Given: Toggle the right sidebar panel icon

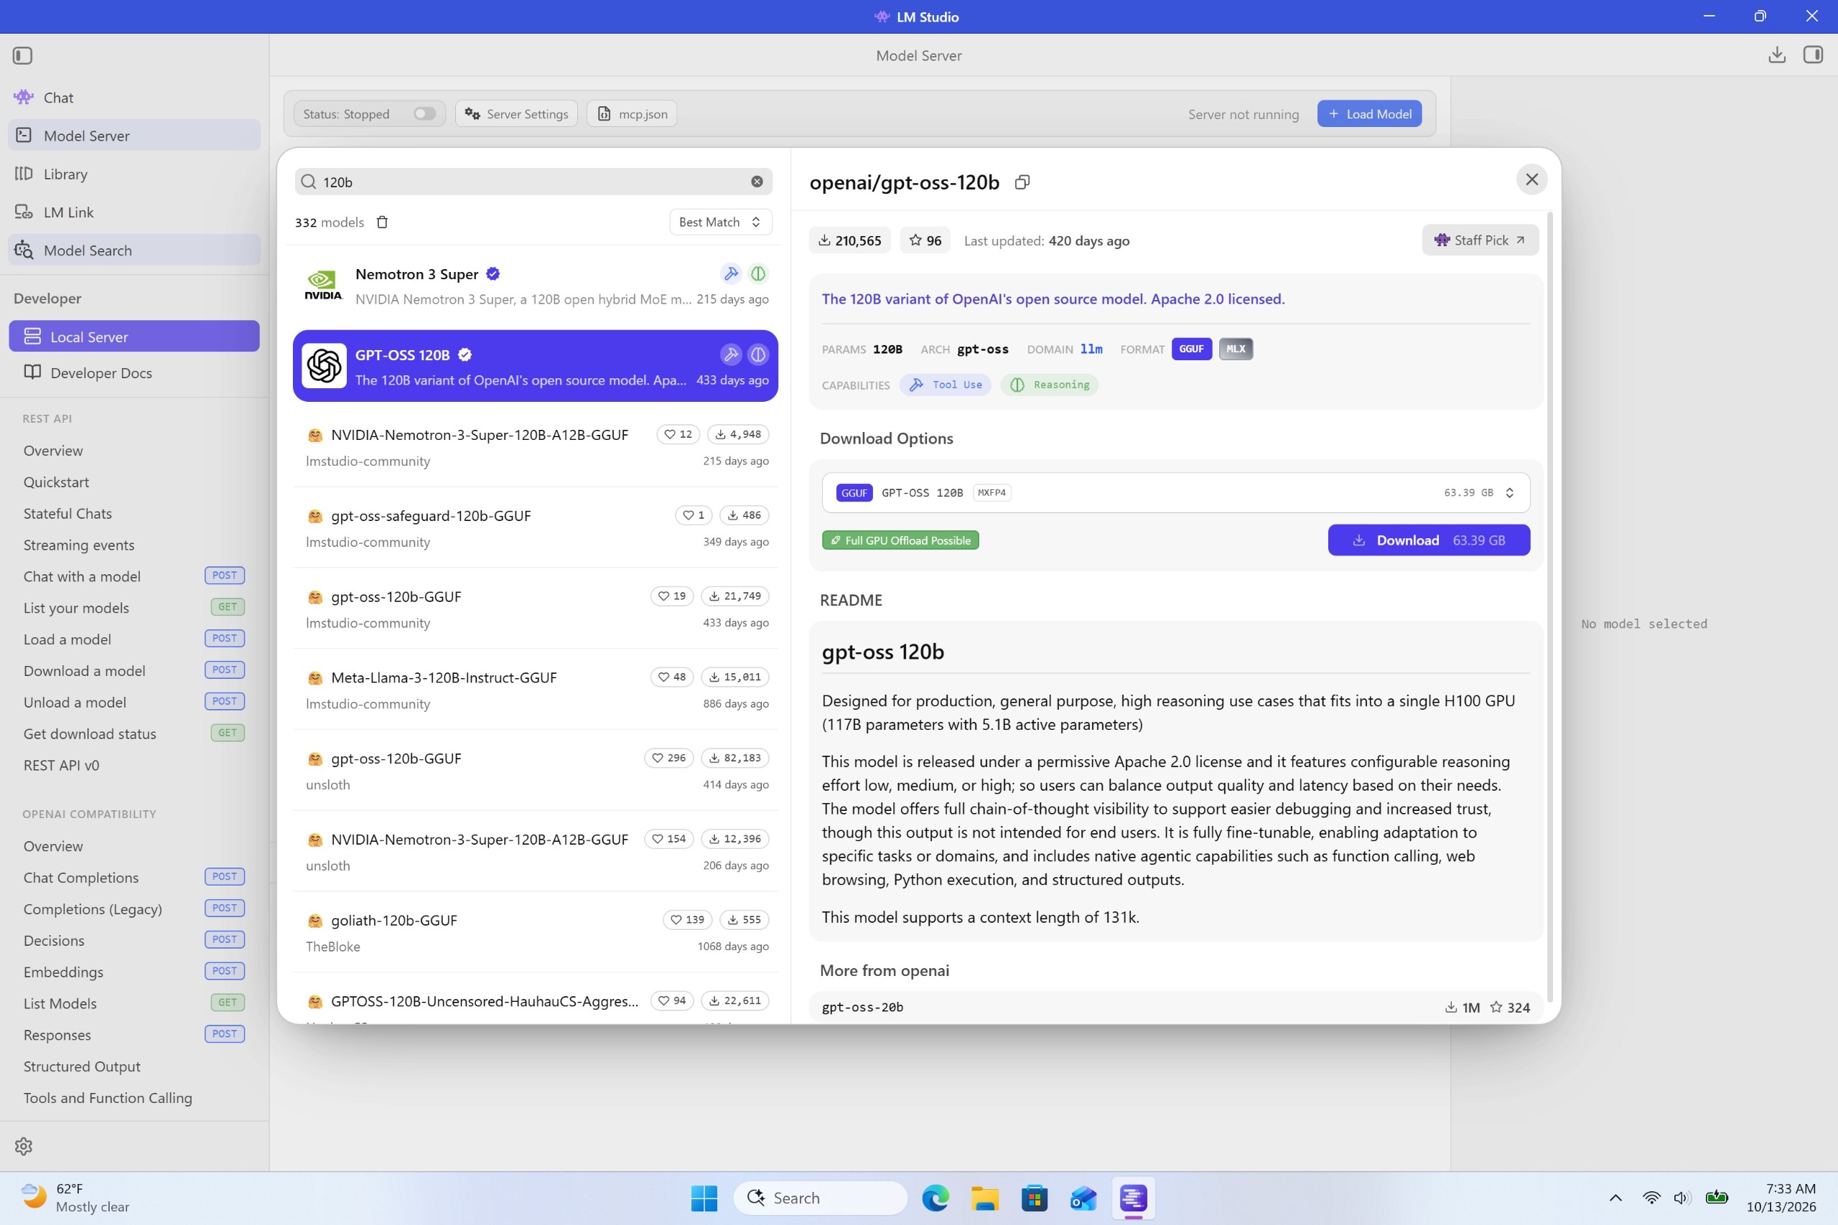Looking at the screenshot, I should [x=1813, y=55].
